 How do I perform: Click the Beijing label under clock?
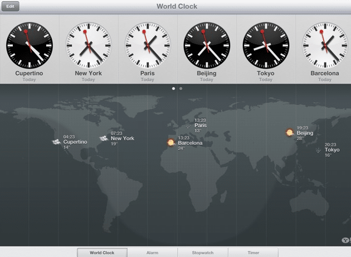(206, 74)
